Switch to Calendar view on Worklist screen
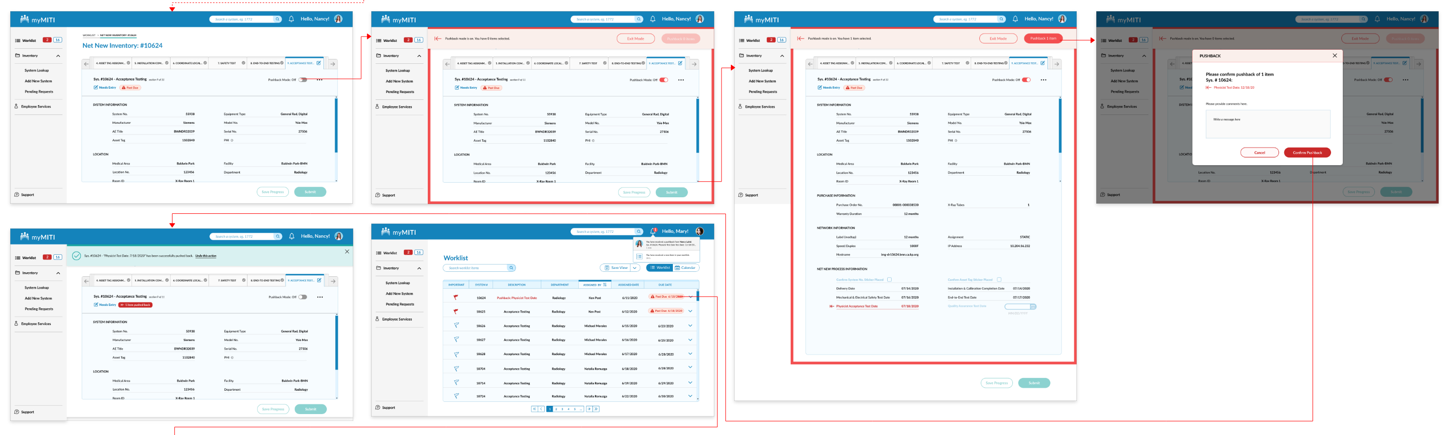Viewport: 1448px width, 435px height. click(686, 267)
